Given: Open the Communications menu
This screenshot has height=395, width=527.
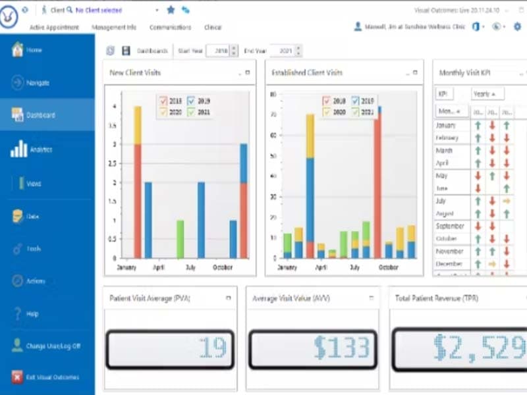Looking at the screenshot, I should pyautogui.click(x=170, y=27).
